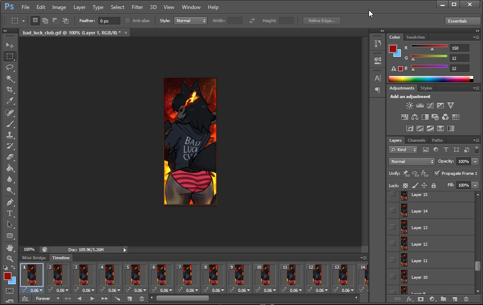The height and width of the screenshot is (305, 483).
Task: Show Layer 12 visibility
Action: coord(393,243)
